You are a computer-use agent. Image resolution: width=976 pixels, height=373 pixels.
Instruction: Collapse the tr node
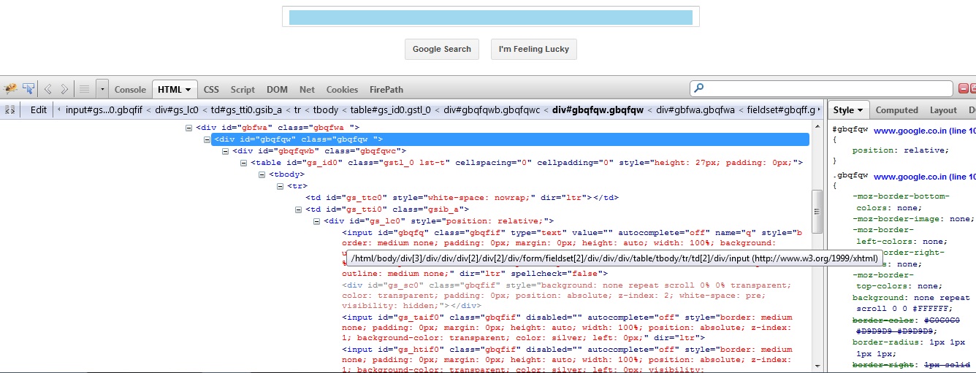pyautogui.click(x=281, y=186)
